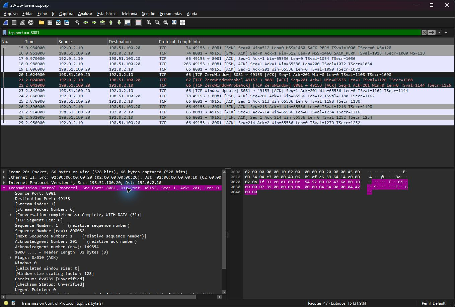Expand Flags: 0x010 (ACK) node
Viewport: 455px width, 307px height.
[11, 258]
